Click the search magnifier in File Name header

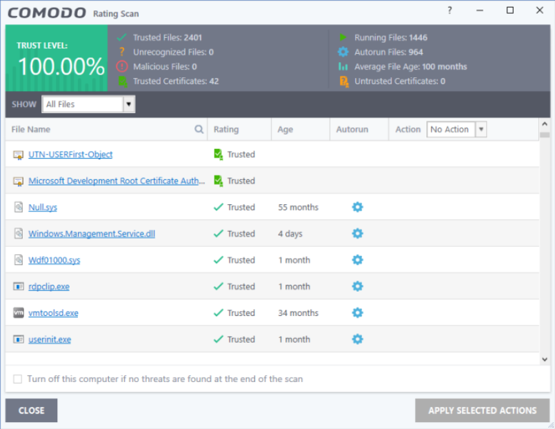[x=199, y=129]
